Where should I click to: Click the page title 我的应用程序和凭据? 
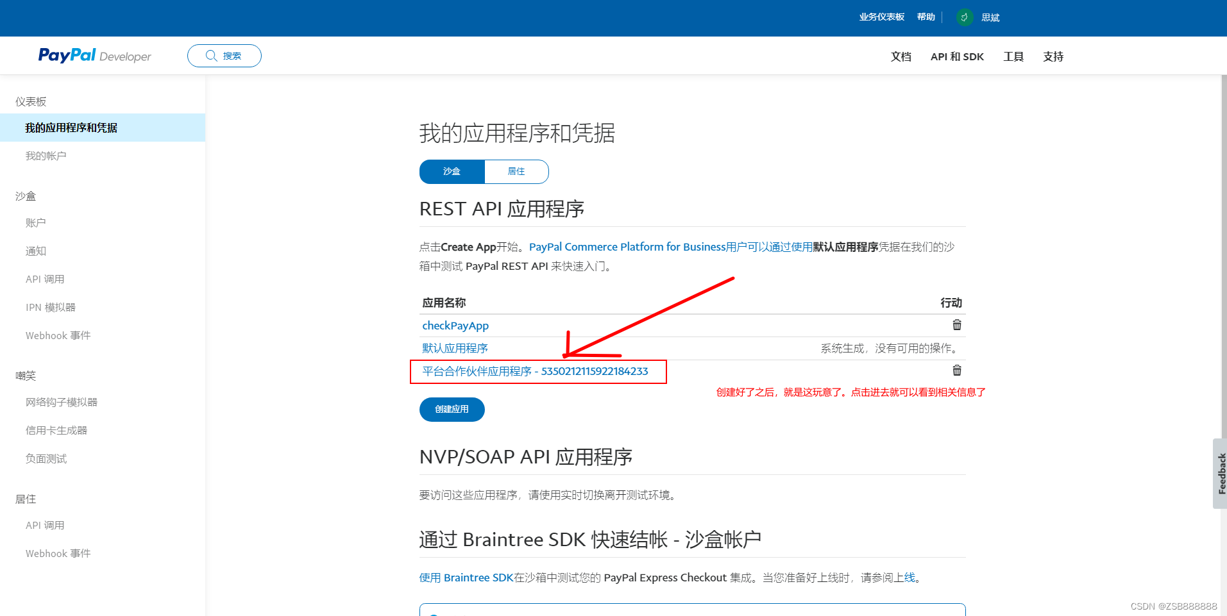tap(517, 133)
